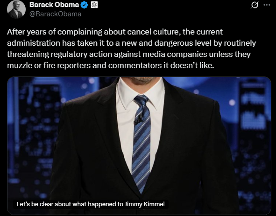This screenshot has width=276, height=216.
Task: Click the government seal affiliation badge
Action: coord(94,5)
